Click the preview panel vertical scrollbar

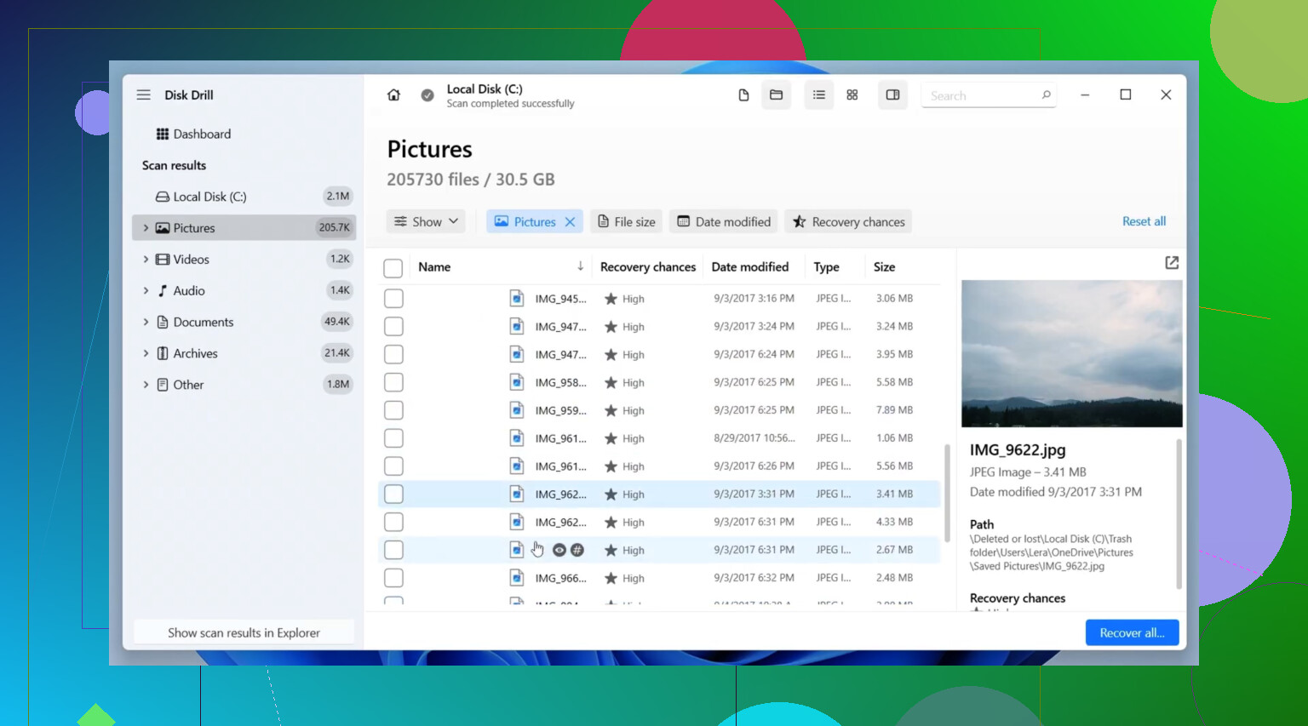click(1179, 514)
